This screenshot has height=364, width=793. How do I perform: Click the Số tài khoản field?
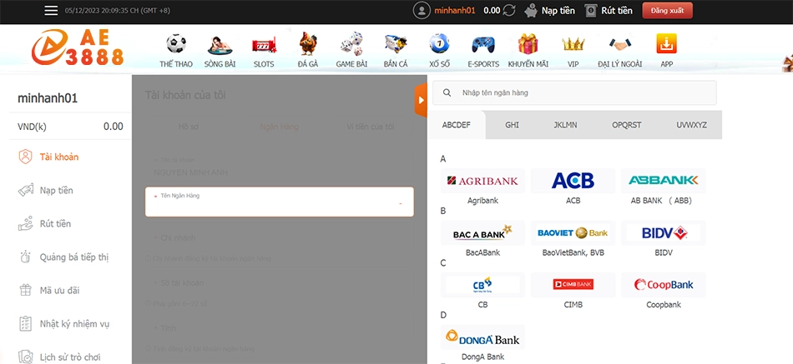click(x=279, y=282)
